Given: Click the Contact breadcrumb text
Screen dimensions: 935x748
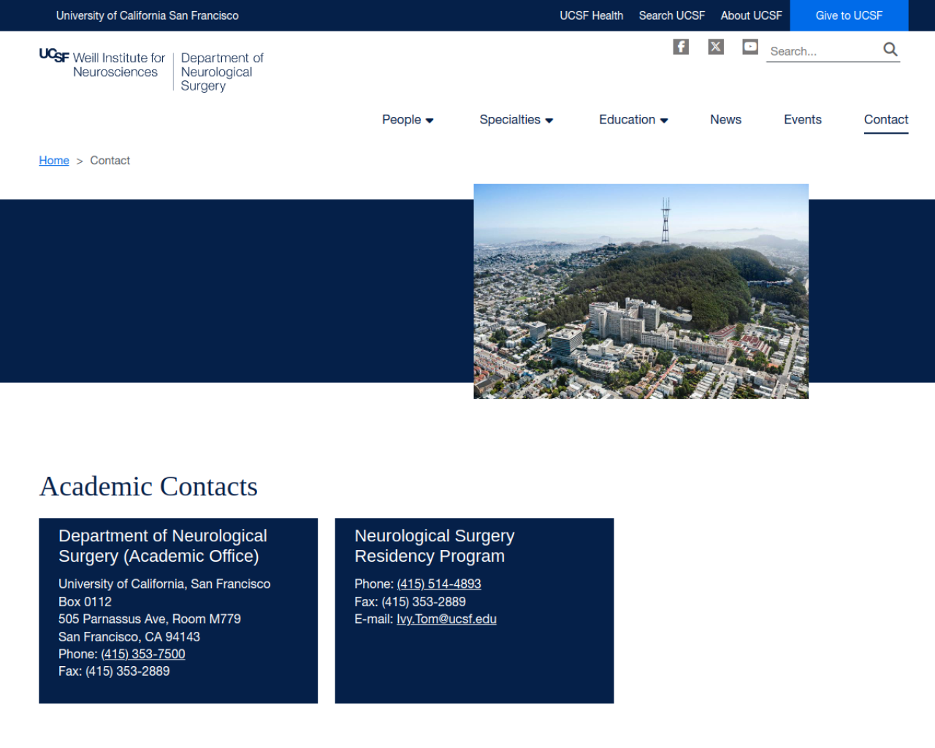Looking at the screenshot, I should click(110, 161).
